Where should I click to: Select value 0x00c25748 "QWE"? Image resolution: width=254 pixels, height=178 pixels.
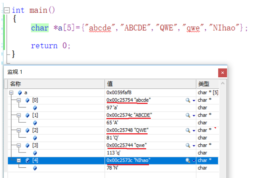pos(127,130)
